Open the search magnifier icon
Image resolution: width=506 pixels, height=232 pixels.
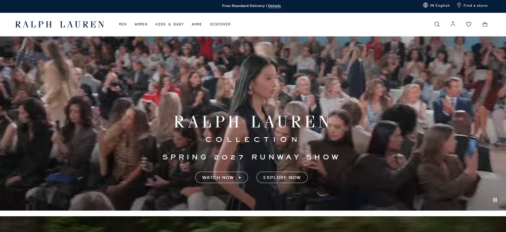coord(437,24)
